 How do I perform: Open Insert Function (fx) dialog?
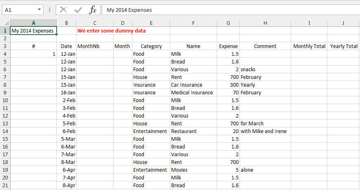point(93,10)
